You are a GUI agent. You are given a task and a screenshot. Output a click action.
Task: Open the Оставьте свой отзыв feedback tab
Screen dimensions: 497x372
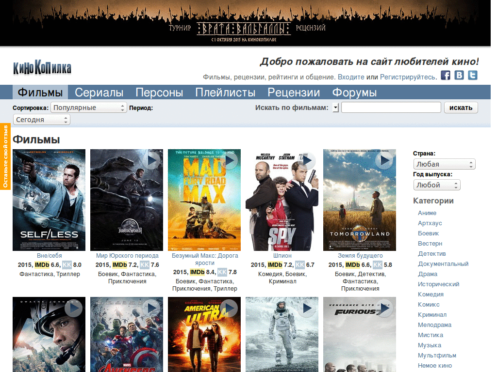(5, 156)
